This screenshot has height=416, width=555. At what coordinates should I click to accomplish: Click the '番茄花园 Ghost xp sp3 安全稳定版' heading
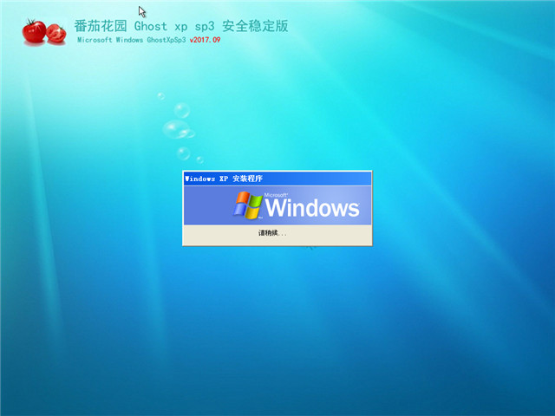(181, 26)
